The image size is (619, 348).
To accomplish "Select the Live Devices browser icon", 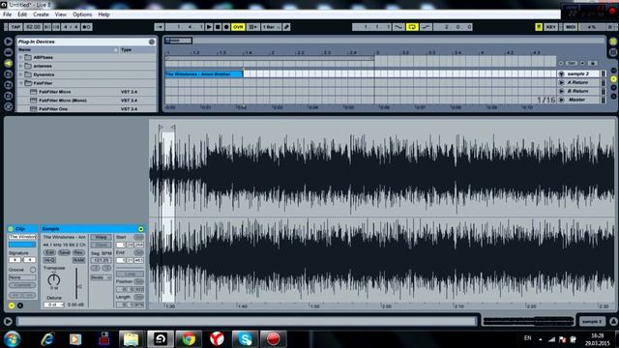I will (x=8, y=52).
